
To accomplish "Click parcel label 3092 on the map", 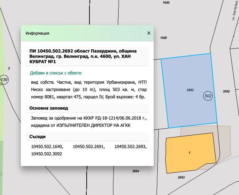I will click(226, 92).
